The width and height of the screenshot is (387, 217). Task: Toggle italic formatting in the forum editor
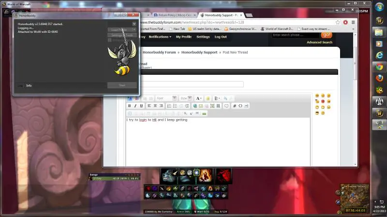[135, 106]
